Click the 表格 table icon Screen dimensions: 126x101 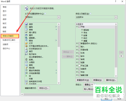click(x=26, y=29)
